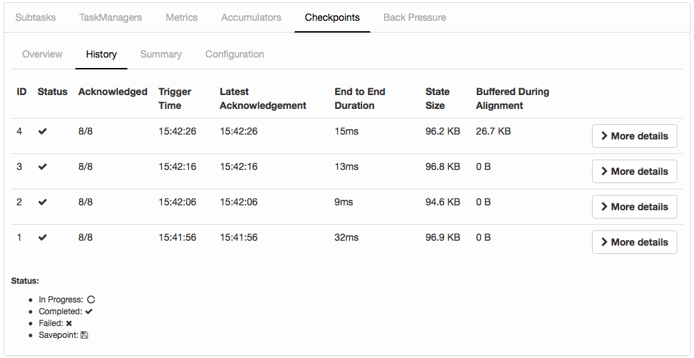Expand More details for checkpoint 2

click(x=634, y=207)
